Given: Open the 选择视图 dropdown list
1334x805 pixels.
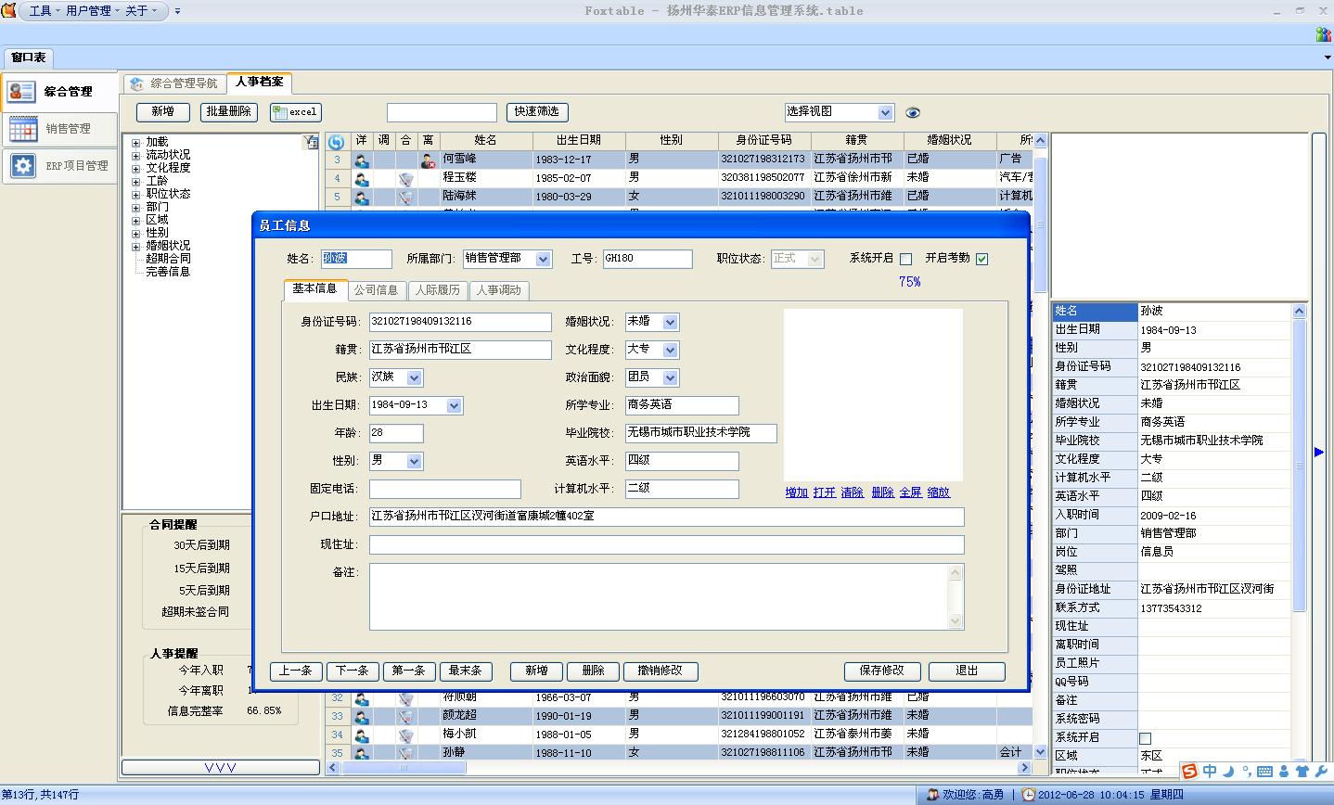Looking at the screenshot, I should coord(885,112).
